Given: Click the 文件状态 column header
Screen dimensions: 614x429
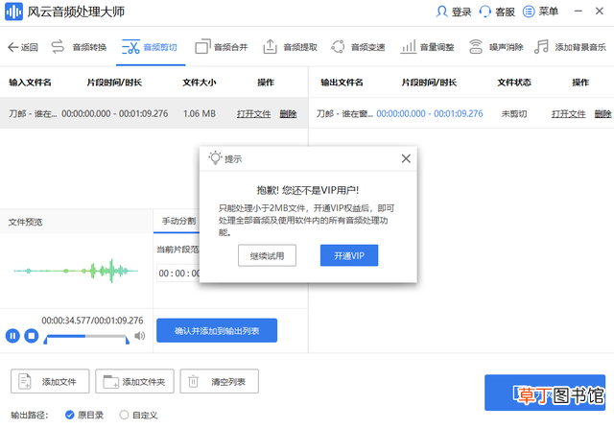Looking at the screenshot, I should [514, 83].
